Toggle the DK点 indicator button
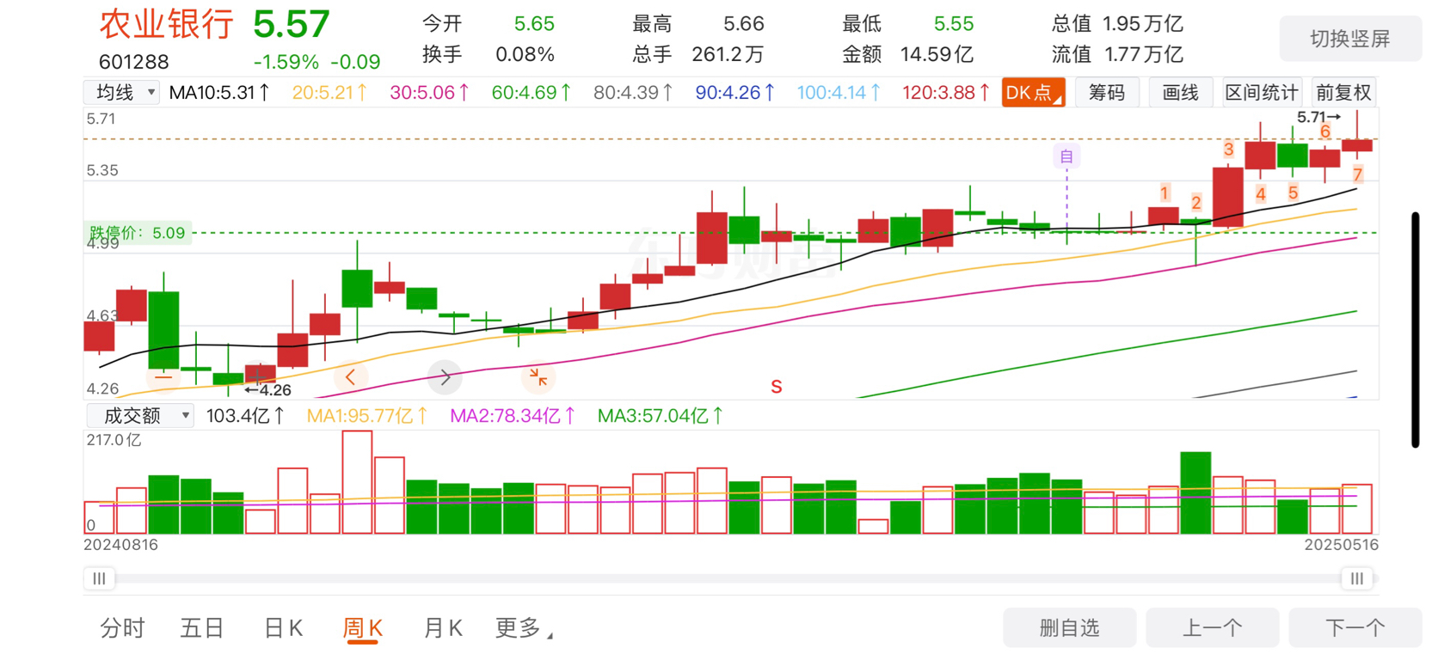 (x=1033, y=93)
